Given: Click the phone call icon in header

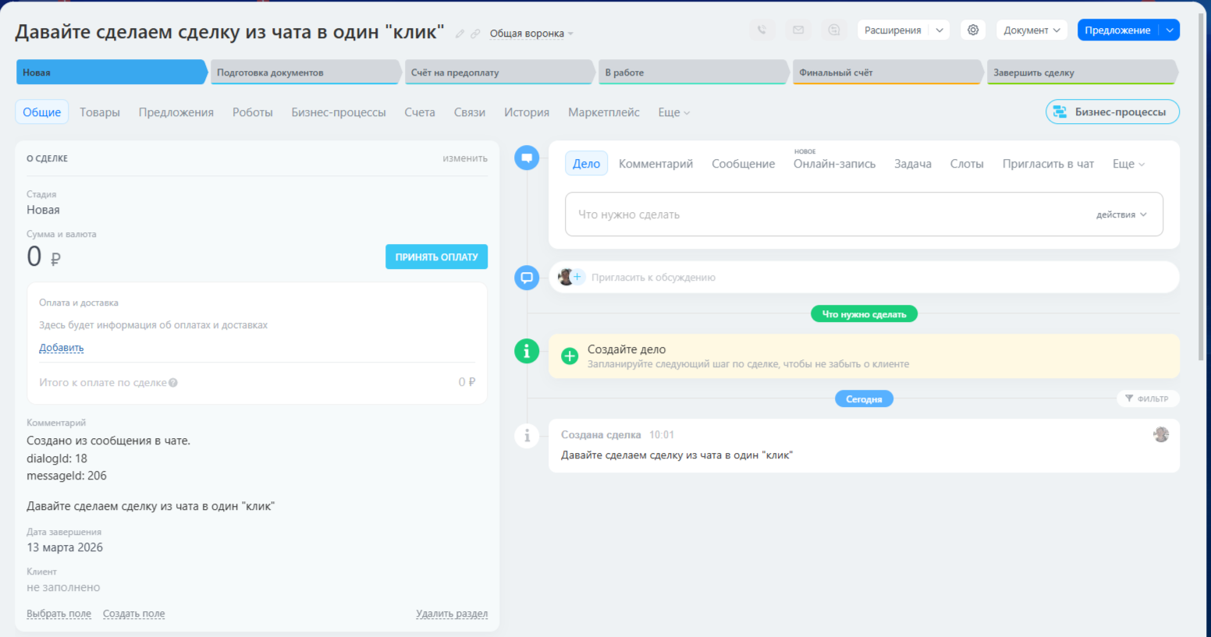Looking at the screenshot, I should coord(762,30).
